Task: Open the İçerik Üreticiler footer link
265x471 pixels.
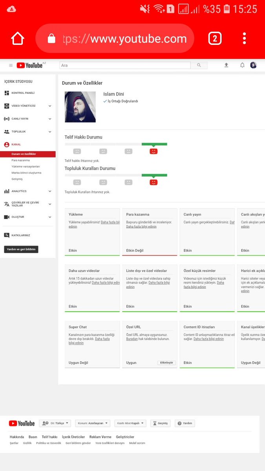Action: click(x=73, y=437)
